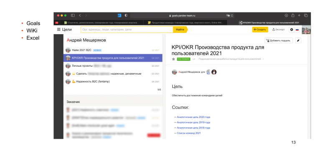Screen dimensions: 316x153
Task: Click the Q4 quarter label under goal title
Action: (194, 59)
